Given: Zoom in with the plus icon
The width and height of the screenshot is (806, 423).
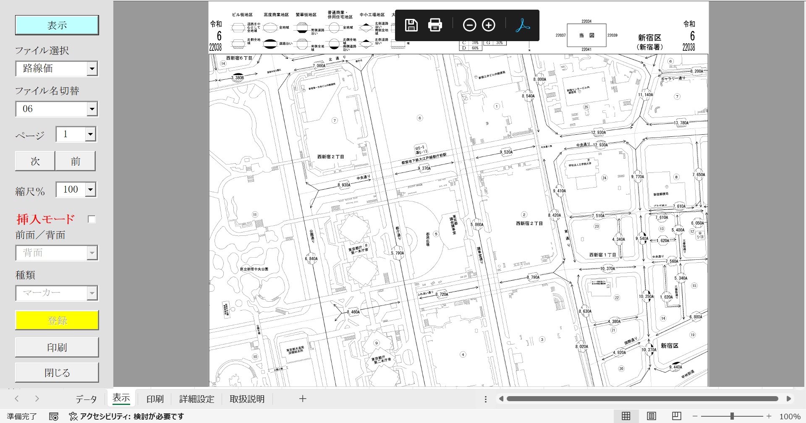Looking at the screenshot, I should (489, 25).
